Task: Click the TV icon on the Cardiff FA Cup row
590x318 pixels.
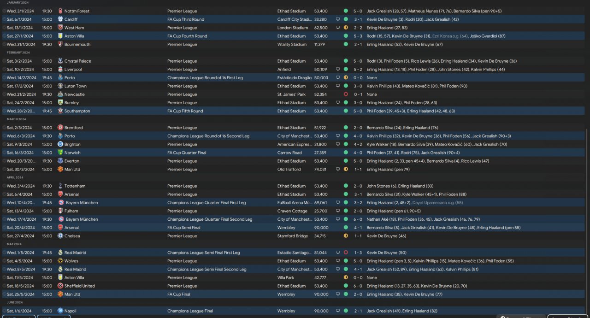Action: (x=338, y=19)
